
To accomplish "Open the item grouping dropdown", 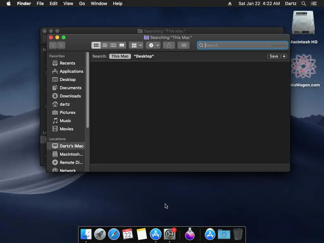I will point(136,45).
